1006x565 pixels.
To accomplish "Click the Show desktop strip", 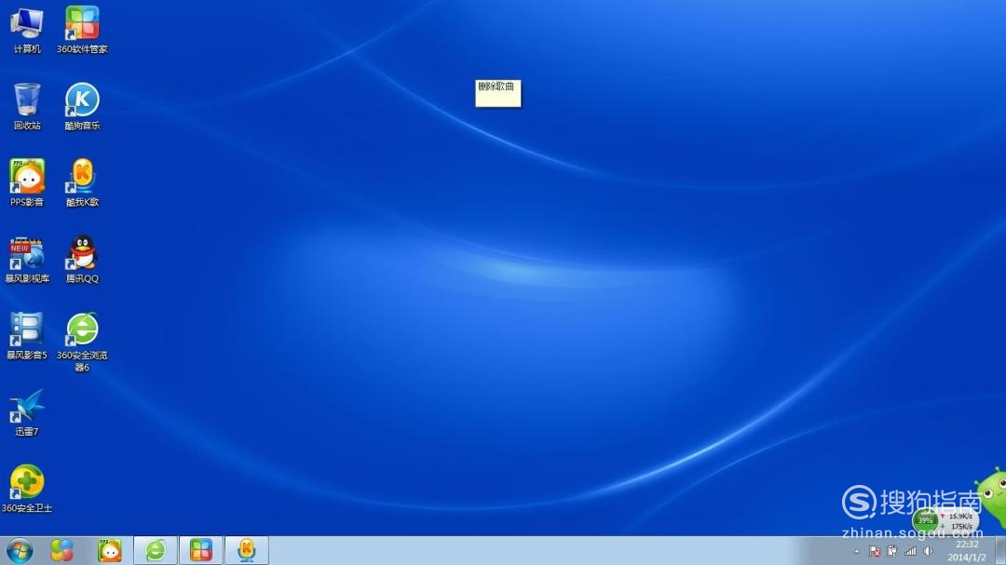I will tap(1000, 551).
